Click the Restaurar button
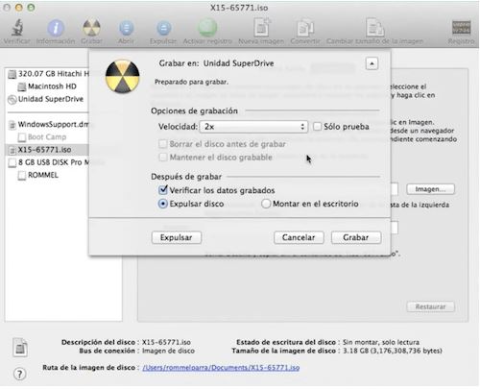 coord(430,306)
